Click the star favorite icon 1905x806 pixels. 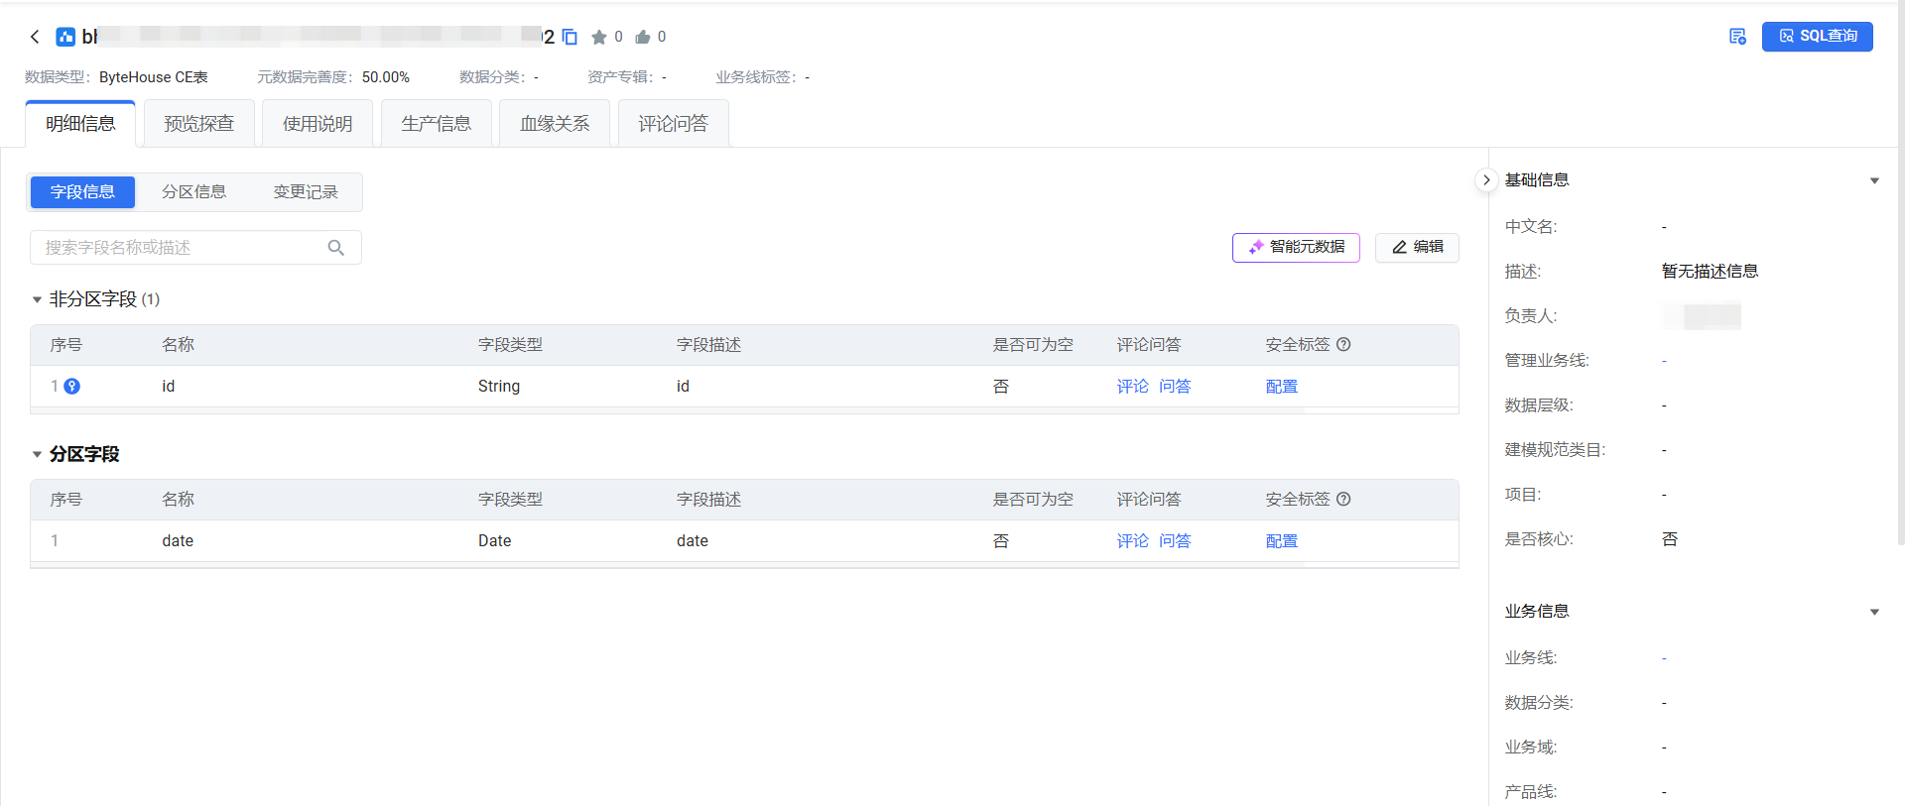click(598, 37)
